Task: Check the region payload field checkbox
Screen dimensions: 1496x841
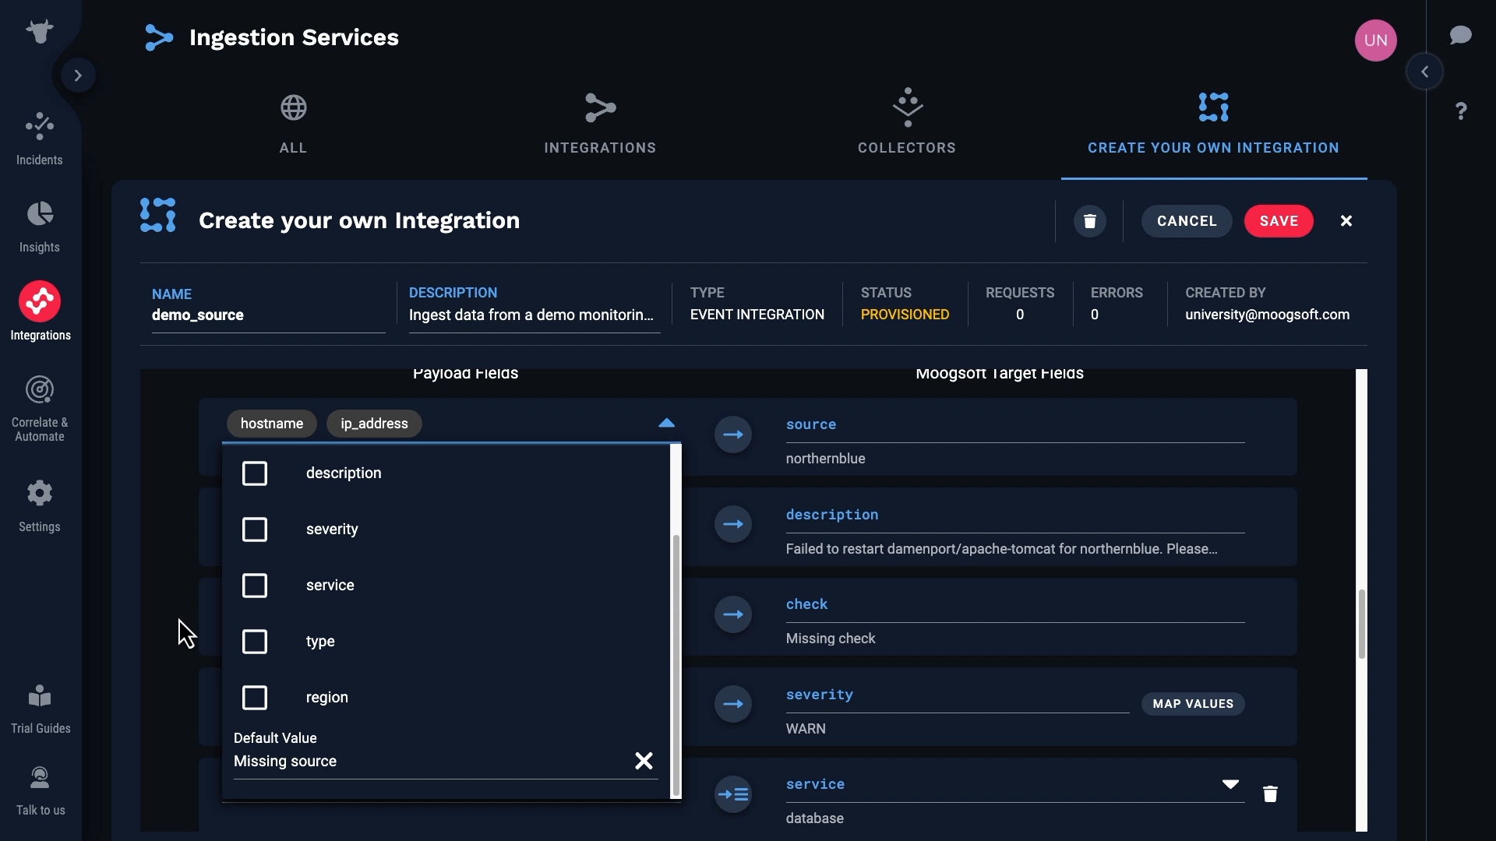Action: [x=255, y=698]
